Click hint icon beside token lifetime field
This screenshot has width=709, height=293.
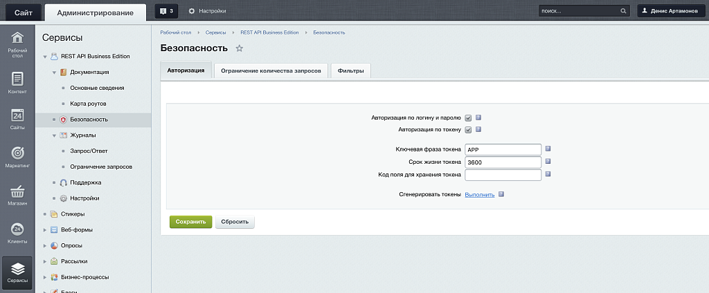548,162
